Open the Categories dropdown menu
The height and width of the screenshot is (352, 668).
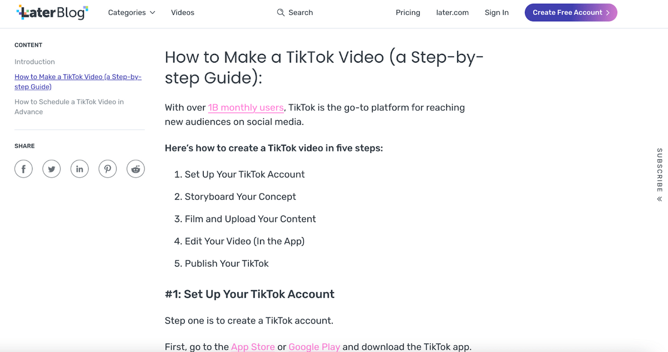pyautogui.click(x=131, y=12)
